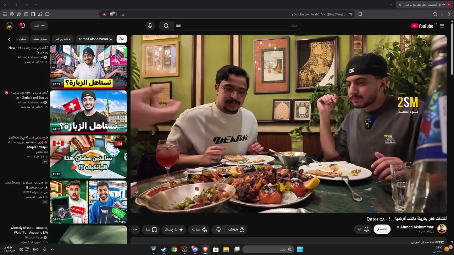Select the "من Ahmed Alshammari" chip
Viewport: 454px width, 255px height.
(x=95, y=39)
